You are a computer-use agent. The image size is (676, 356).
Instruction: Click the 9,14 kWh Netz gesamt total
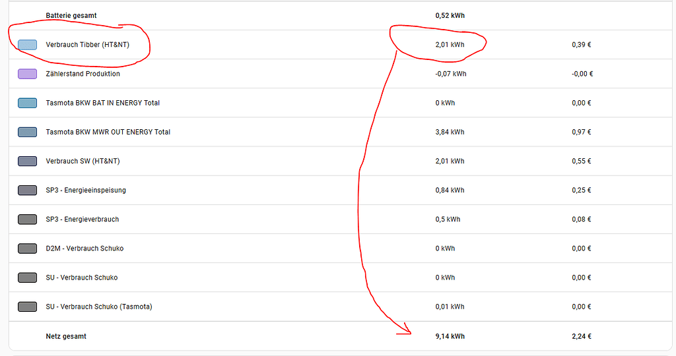(450, 336)
